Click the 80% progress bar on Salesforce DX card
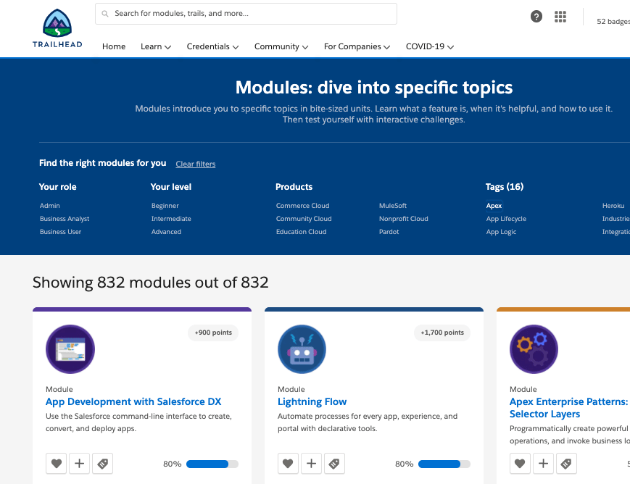This screenshot has height=484, width=630. [212, 464]
